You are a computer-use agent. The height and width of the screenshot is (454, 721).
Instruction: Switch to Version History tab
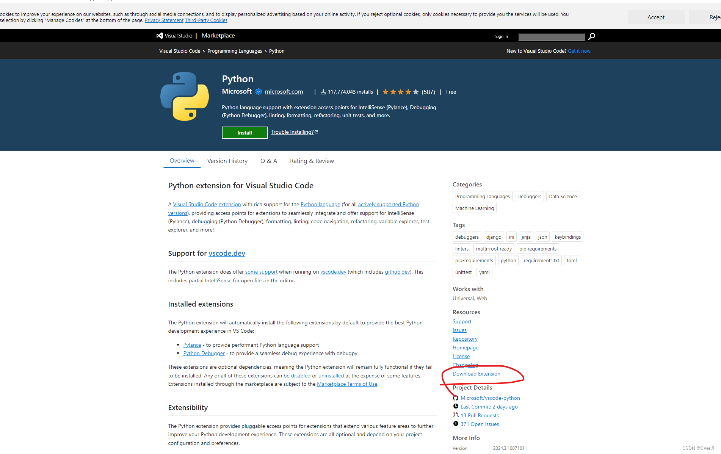click(227, 161)
